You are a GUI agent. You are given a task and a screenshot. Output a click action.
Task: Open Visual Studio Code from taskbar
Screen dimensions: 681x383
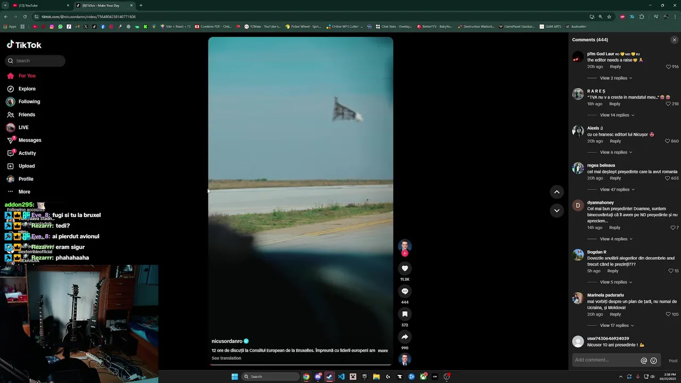pos(341,377)
